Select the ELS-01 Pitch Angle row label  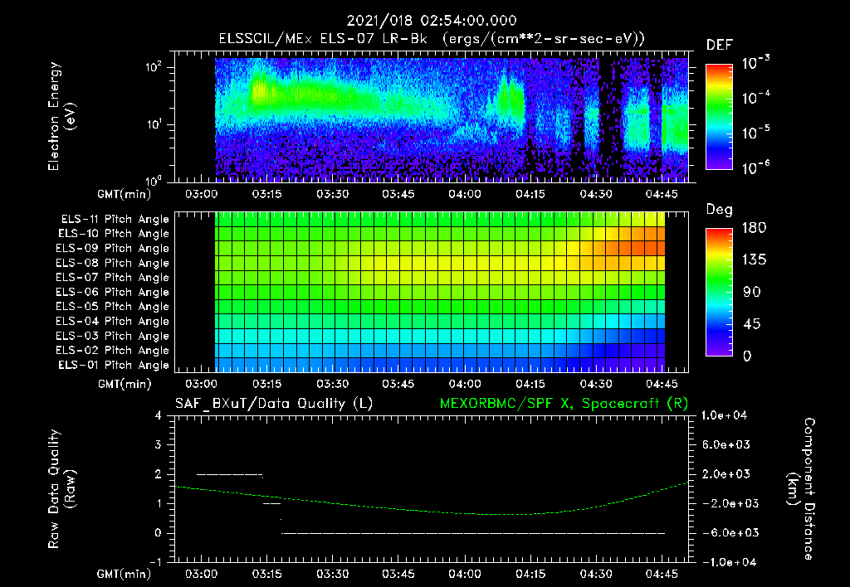114,365
